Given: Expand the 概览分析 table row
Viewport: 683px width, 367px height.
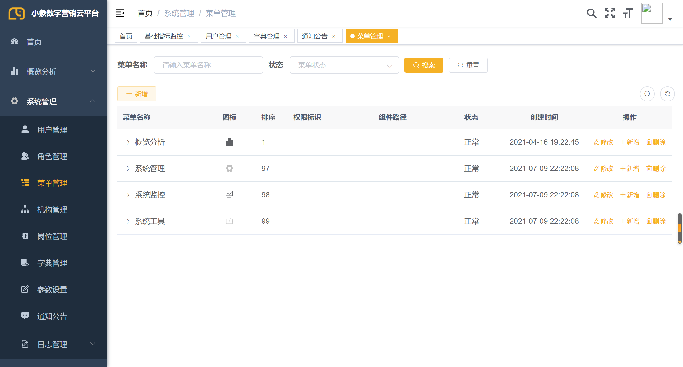Looking at the screenshot, I should click(x=128, y=142).
